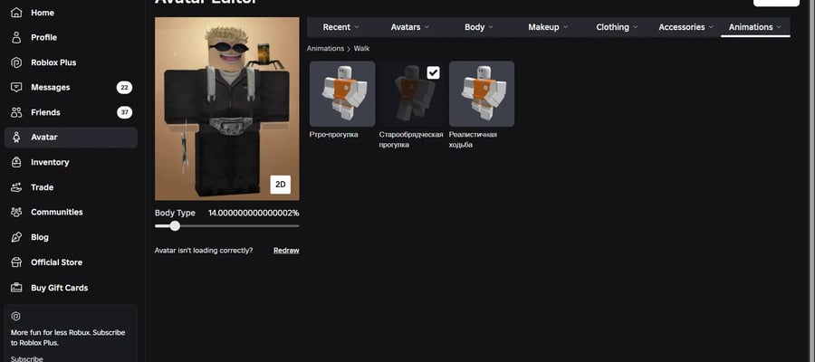
Task: Click the Inventory bag icon
Action: [x=16, y=162]
